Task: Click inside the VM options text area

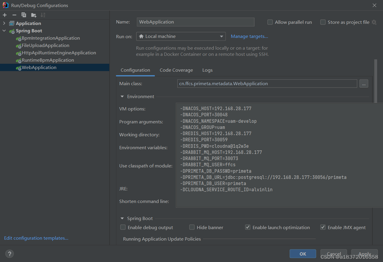Action: click(x=280, y=155)
